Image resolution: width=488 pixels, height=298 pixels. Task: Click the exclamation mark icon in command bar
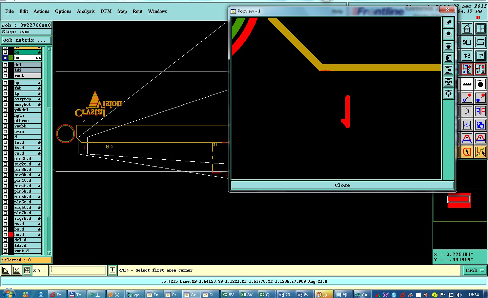113,270
